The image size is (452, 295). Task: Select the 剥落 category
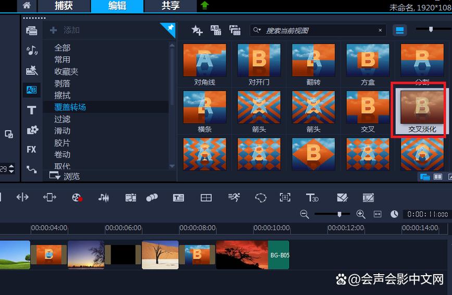62,83
